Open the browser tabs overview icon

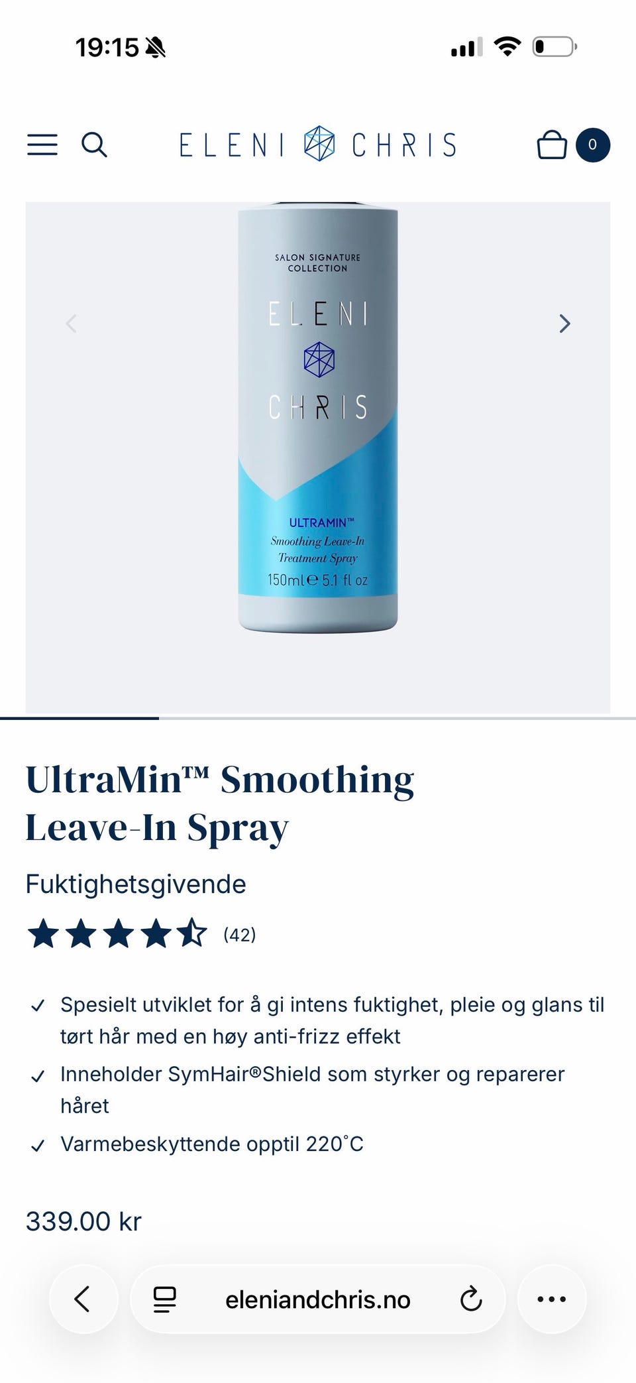point(165,1299)
